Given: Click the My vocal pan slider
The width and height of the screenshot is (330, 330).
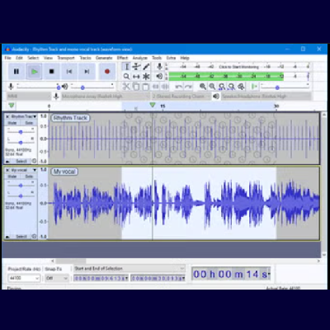Looking at the screenshot, I should [21, 196].
